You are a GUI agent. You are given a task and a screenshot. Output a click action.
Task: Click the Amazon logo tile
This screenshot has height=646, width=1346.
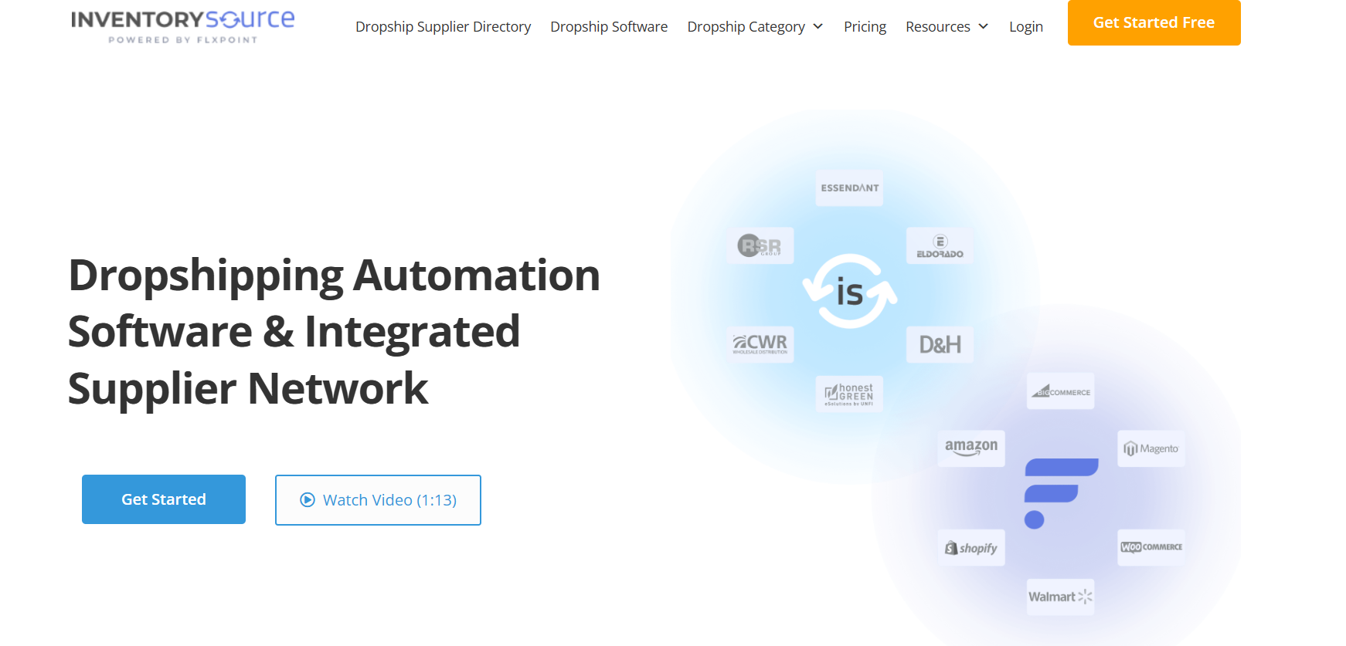pos(971,448)
